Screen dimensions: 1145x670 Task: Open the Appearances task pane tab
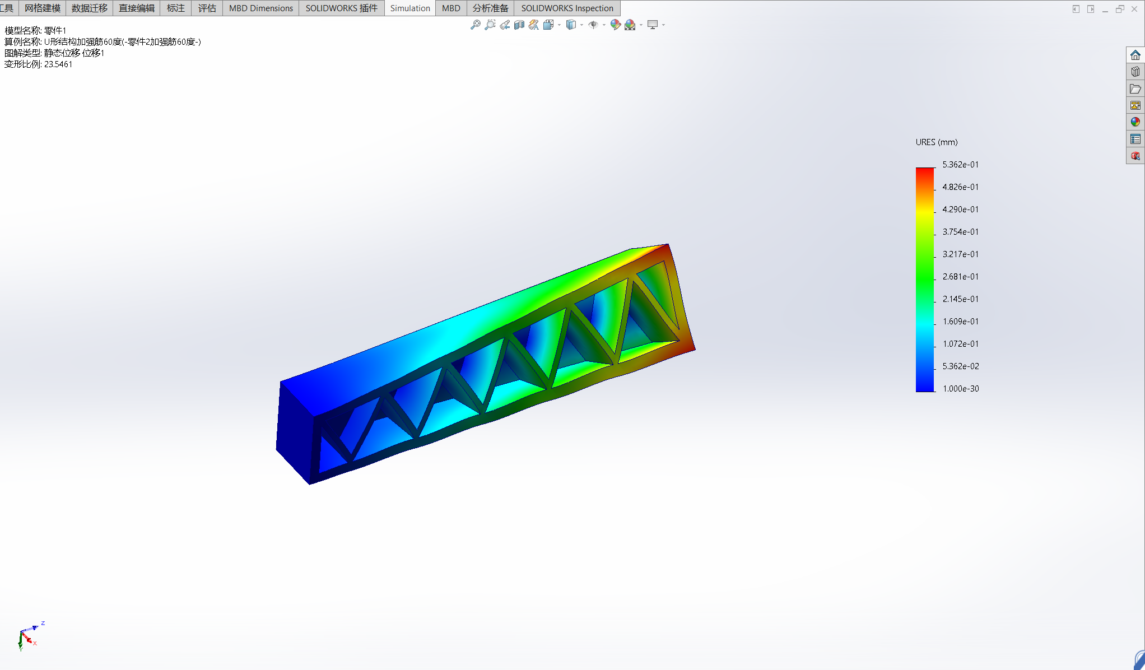[1135, 122]
